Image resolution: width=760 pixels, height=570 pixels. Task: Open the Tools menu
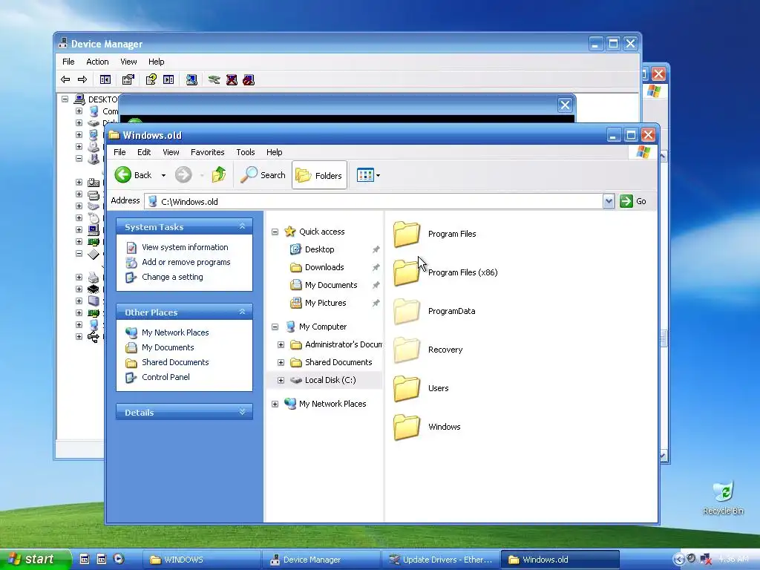[x=245, y=152]
